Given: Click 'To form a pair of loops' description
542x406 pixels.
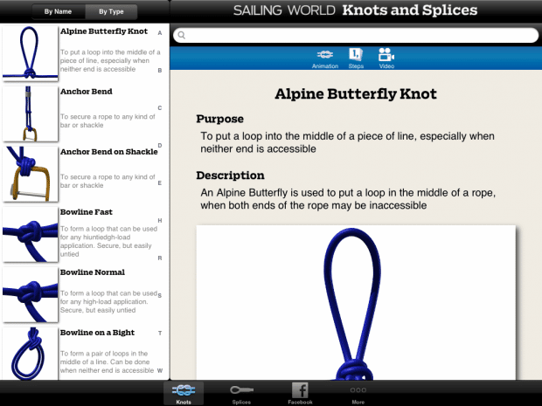Looking at the screenshot, I should click(x=107, y=361).
